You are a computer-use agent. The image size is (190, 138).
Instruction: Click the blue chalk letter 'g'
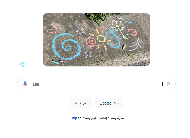113,39
